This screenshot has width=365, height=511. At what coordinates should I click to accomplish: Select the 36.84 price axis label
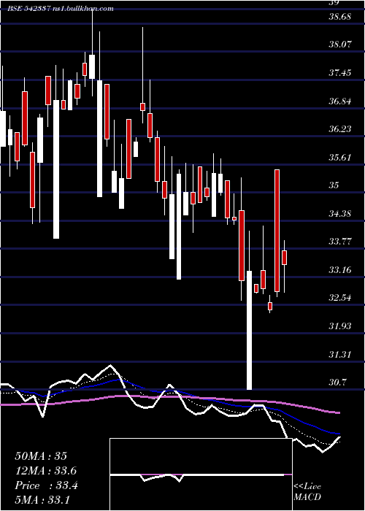(340, 101)
